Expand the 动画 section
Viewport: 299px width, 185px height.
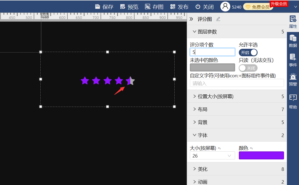[x=237, y=182]
